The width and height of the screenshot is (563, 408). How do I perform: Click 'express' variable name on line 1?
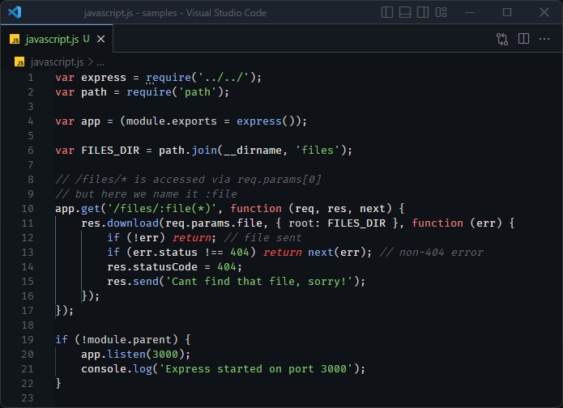click(104, 78)
